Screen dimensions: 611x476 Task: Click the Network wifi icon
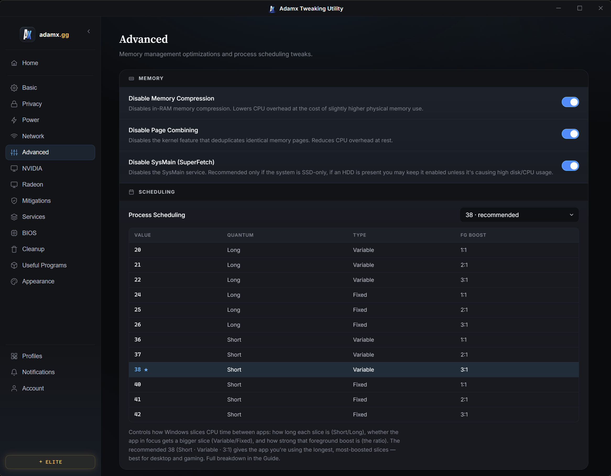click(14, 136)
